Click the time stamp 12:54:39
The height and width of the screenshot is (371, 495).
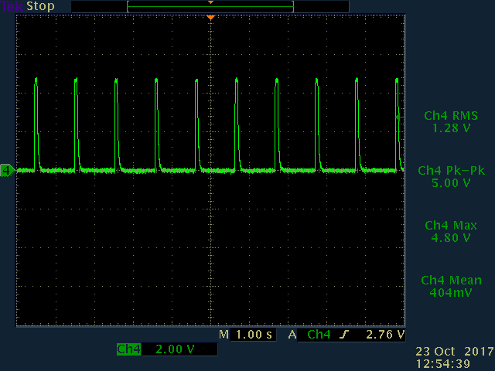[x=443, y=364]
